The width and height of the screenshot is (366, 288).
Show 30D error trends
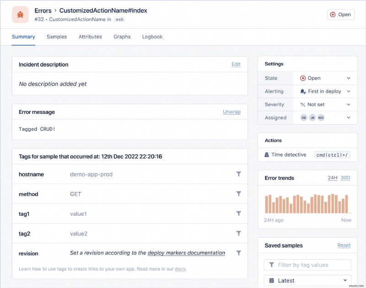(345, 178)
